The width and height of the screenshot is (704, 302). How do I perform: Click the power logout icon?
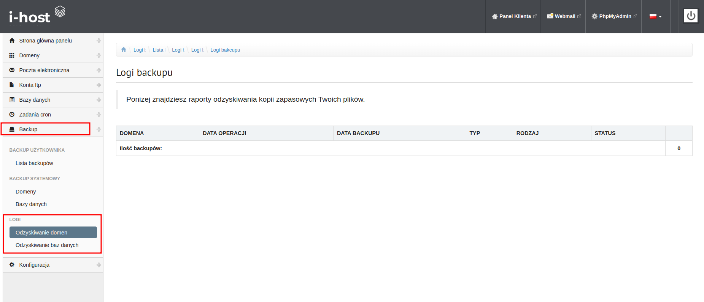click(691, 16)
